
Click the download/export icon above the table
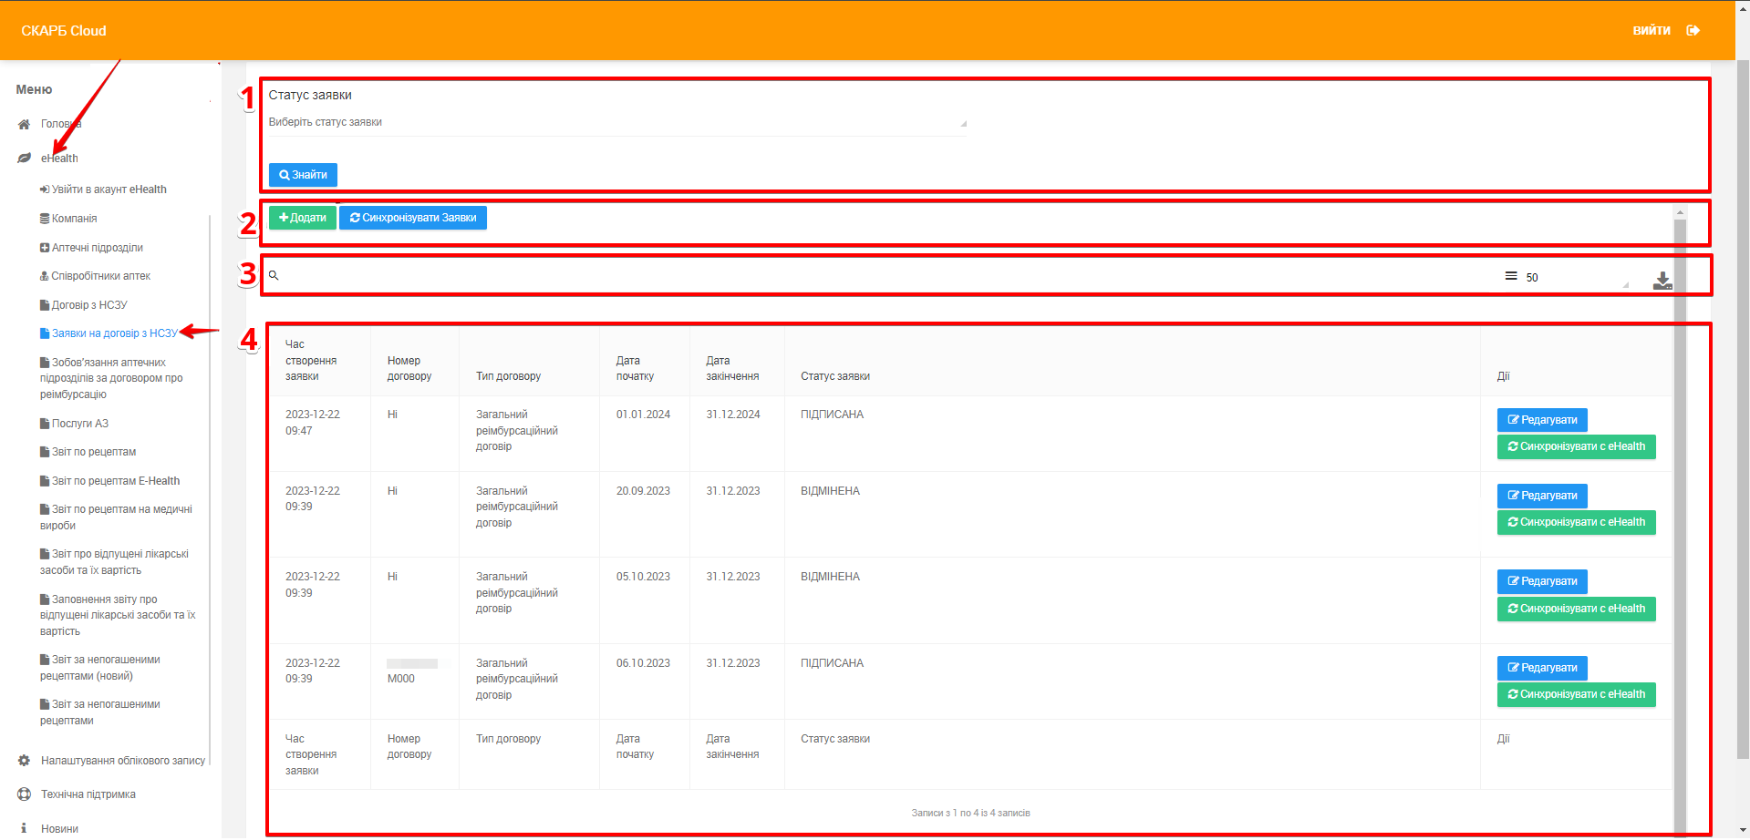(1662, 281)
